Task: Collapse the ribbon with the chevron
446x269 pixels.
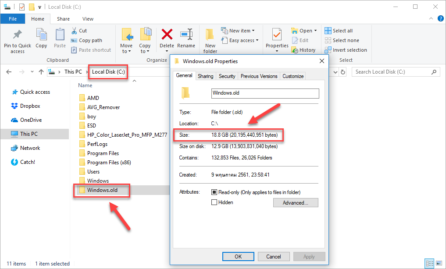Action: point(431,19)
